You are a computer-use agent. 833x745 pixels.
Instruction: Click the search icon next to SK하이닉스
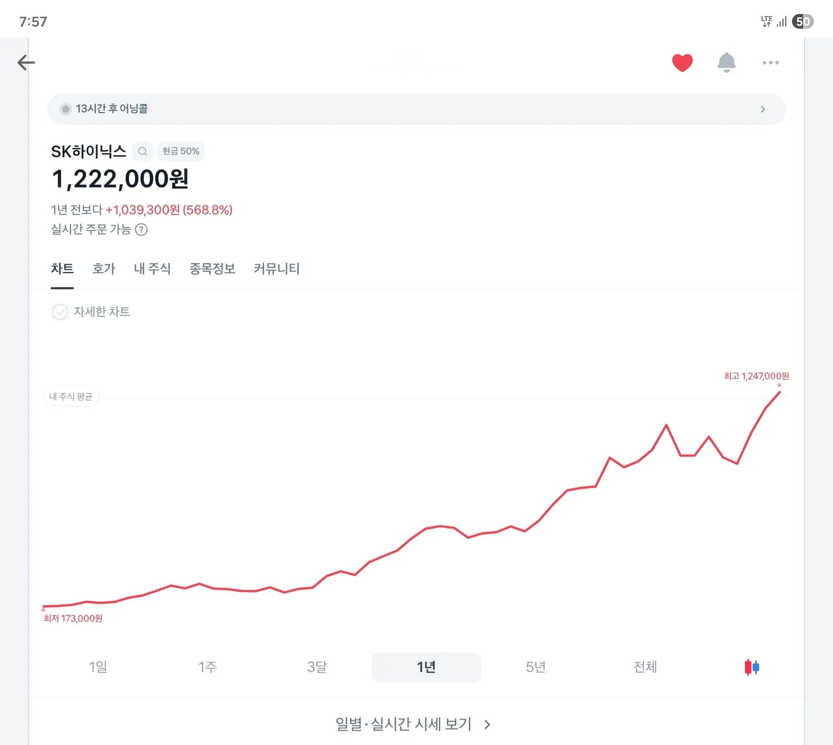click(143, 151)
